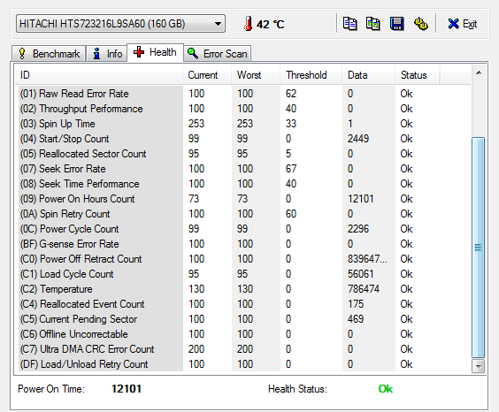The width and height of the screenshot is (499, 412).
Task: Click data value 786474 for Temperature
Action: 364,289
